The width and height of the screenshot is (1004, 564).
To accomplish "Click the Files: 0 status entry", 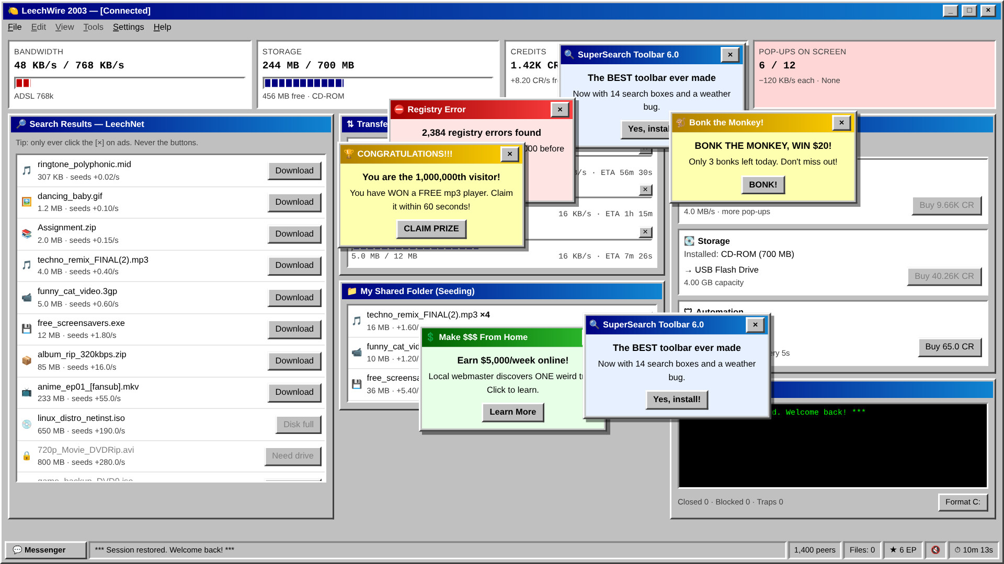I will click(862, 550).
